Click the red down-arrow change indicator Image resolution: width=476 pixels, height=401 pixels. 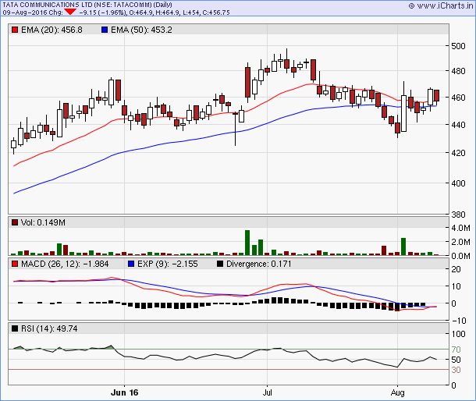70,12
